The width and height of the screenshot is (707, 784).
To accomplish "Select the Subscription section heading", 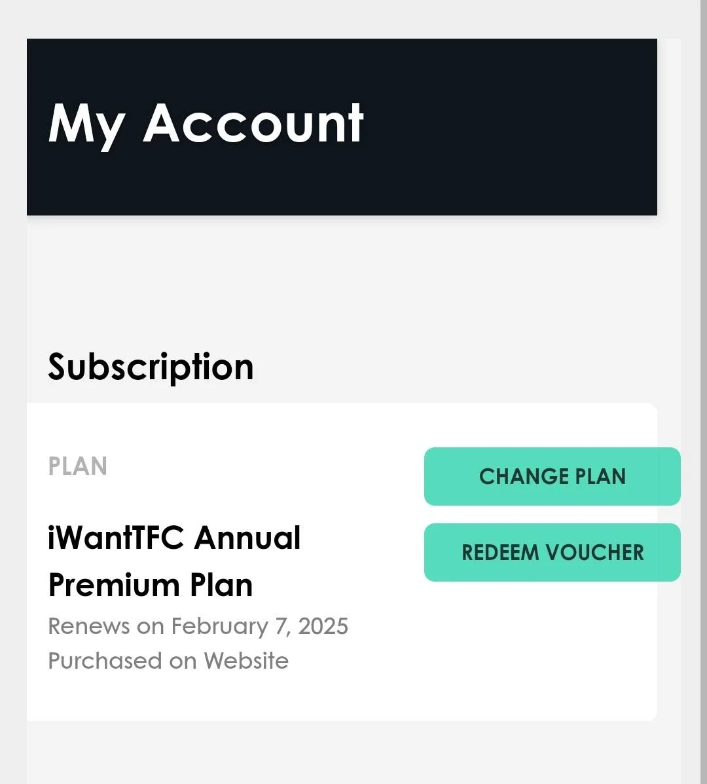I will click(151, 367).
